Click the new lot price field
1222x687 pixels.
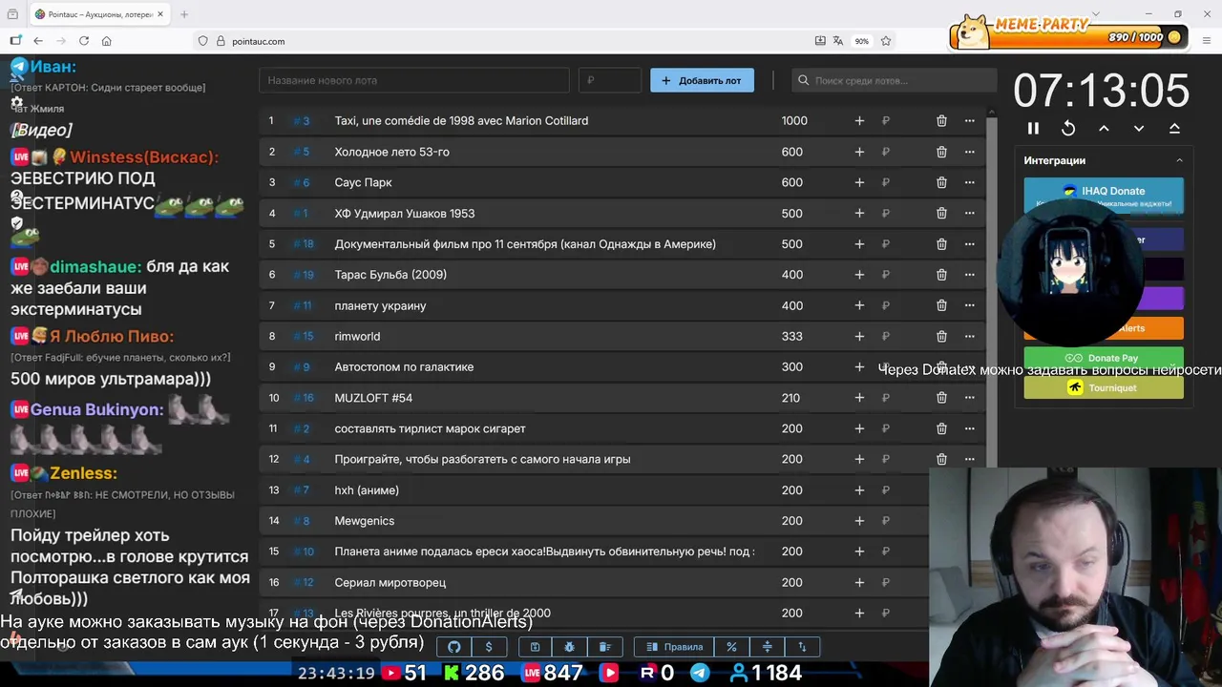point(610,80)
